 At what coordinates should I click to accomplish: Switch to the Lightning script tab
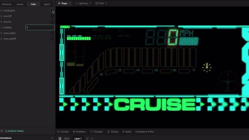click(x=83, y=3)
